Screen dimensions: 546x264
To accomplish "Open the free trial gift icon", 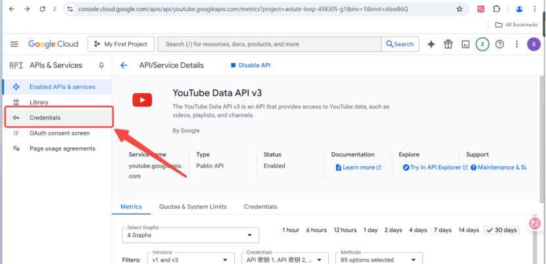I will pos(448,44).
